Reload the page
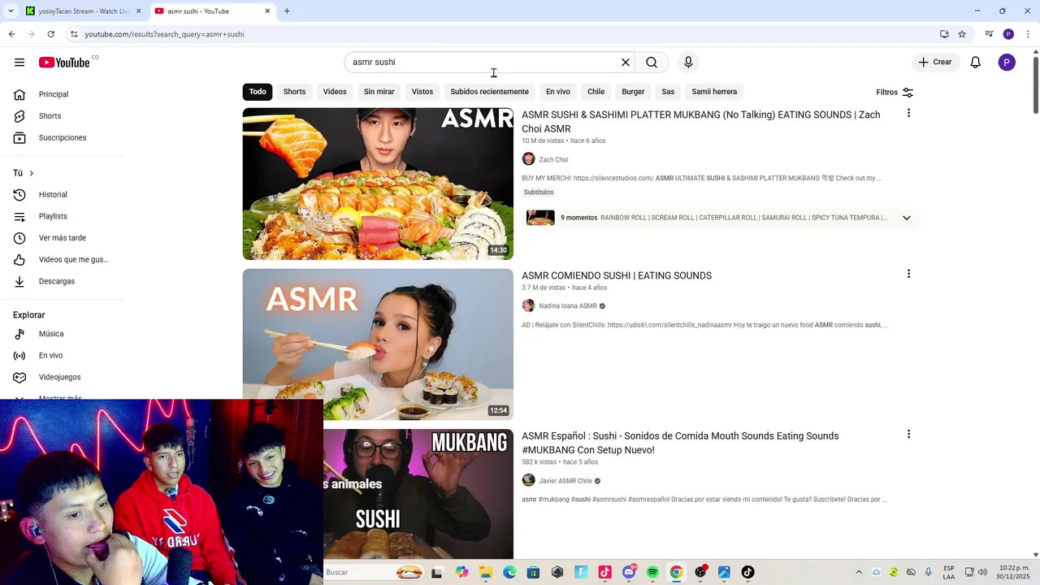The height and width of the screenshot is (585, 1040). (x=51, y=34)
